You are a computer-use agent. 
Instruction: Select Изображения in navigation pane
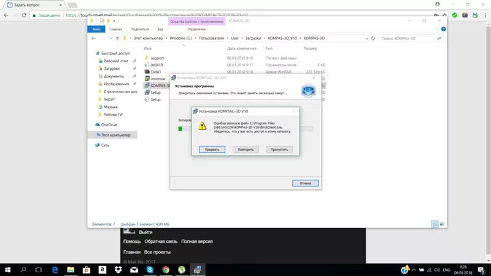tap(116, 84)
